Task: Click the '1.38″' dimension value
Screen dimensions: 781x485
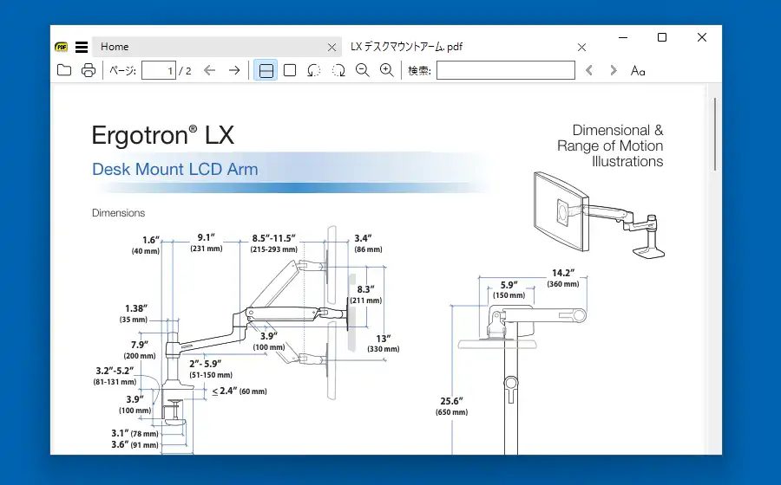Action: pos(136,308)
